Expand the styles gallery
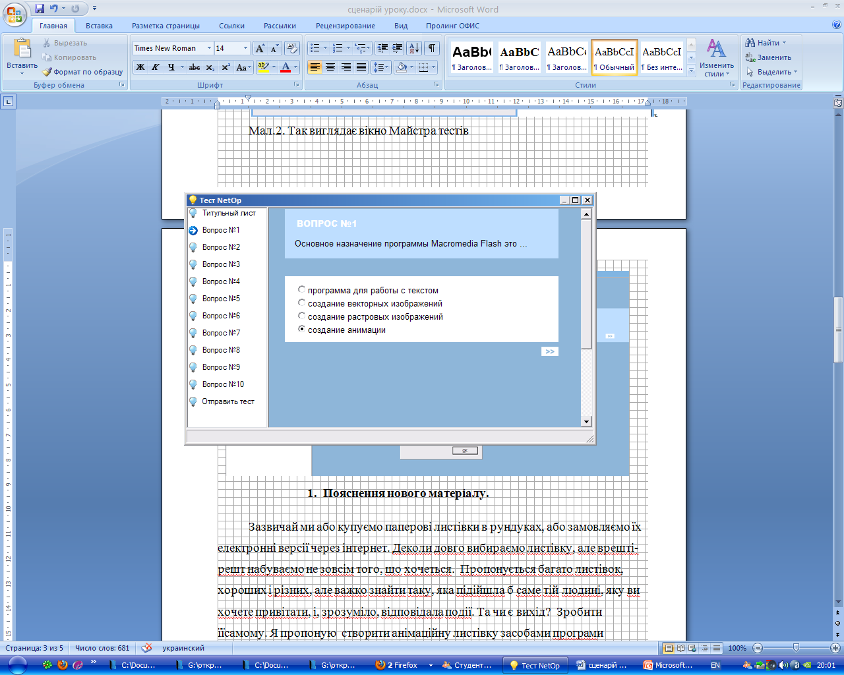This screenshot has height=675, width=844. click(x=691, y=71)
